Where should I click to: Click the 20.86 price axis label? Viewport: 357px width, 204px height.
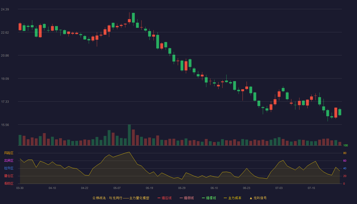click(x=5, y=55)
